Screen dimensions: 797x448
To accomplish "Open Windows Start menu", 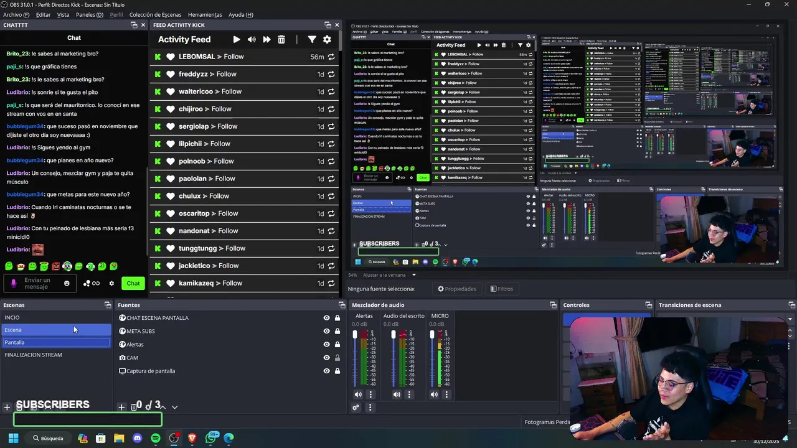I will click(x=14, y=438).
